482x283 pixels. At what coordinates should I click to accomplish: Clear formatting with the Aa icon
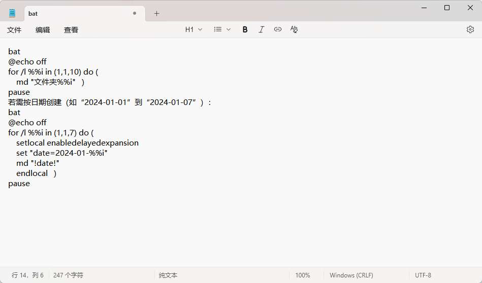294,29
